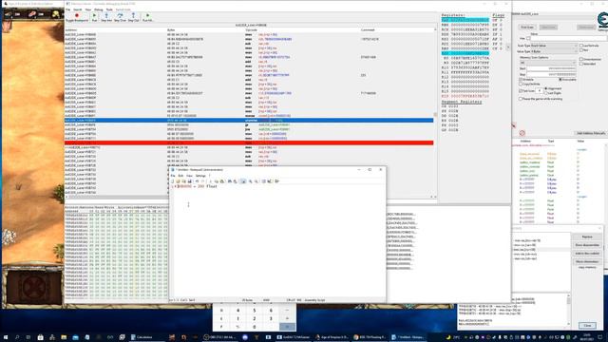Click Undo Scan button in Cheat Engine
The width and height of the screenshot is (608, 342).
(x=586, y=28)
